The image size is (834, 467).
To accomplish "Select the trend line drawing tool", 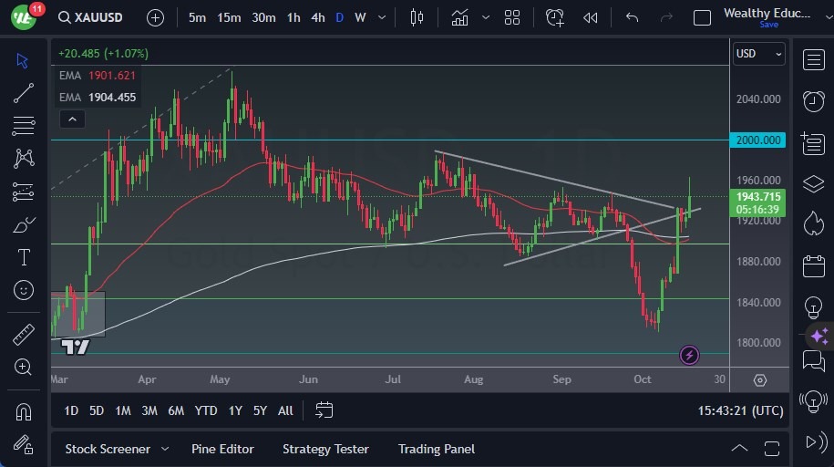I will tap(24, 93).
